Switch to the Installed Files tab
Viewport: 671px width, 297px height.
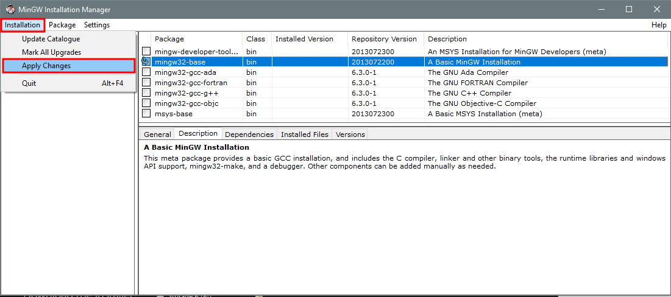pos(305,134)
